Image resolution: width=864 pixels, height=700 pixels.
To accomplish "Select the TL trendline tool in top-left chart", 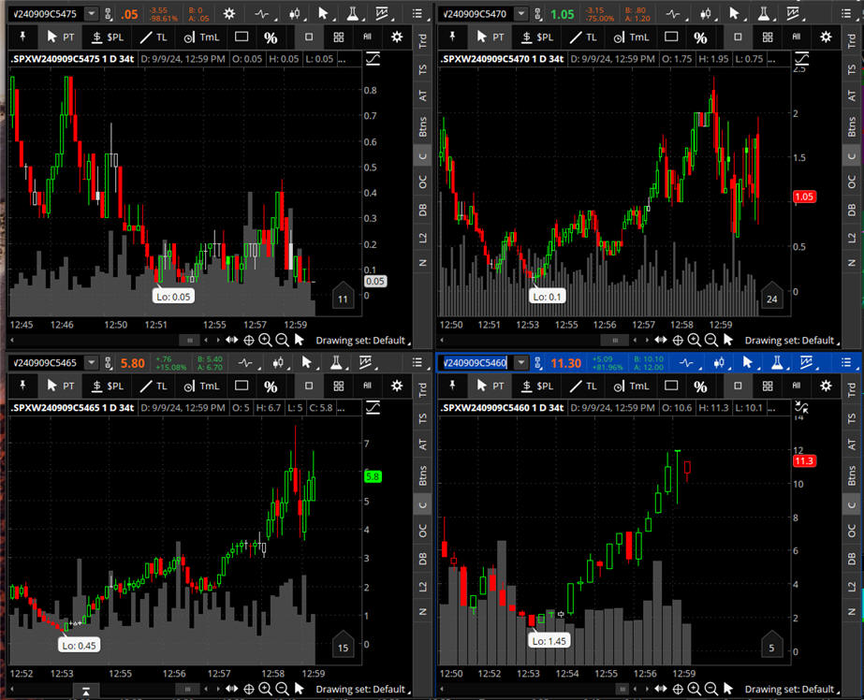I will coord(154,37).
